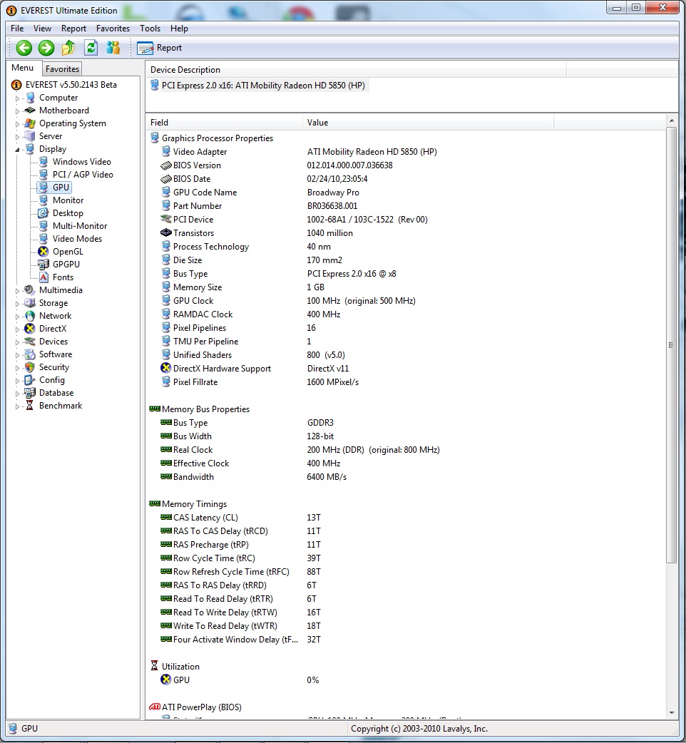Click the Utilization hourglass icon
This screenshot has height=743, width=686.
click(155, 666)
